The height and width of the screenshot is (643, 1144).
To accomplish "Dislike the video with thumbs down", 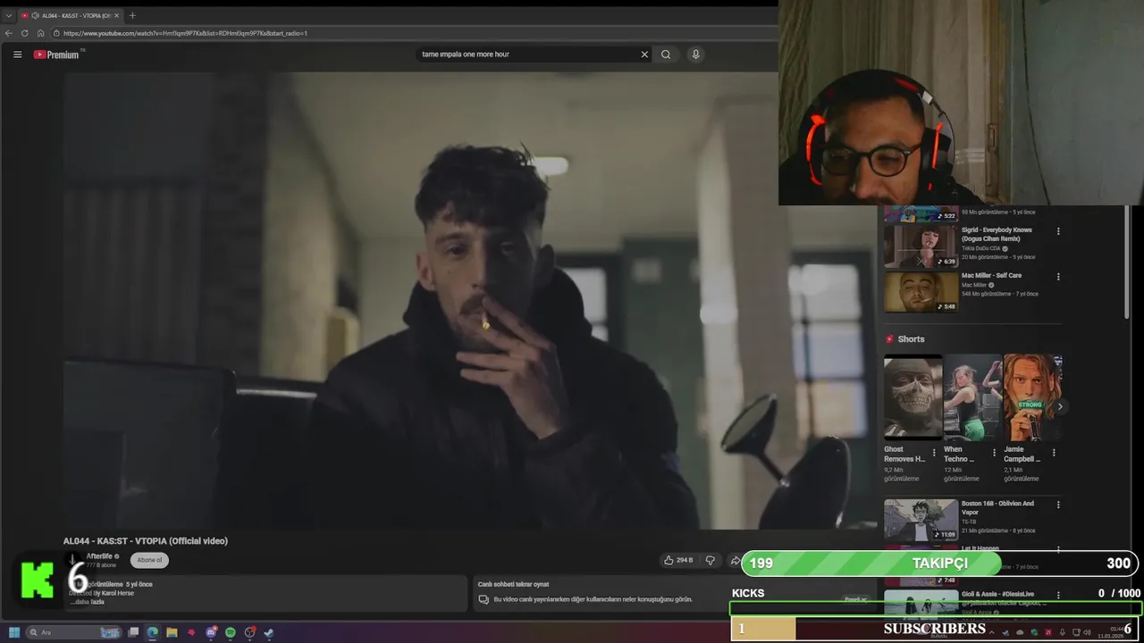I will [x=711, y=560].
